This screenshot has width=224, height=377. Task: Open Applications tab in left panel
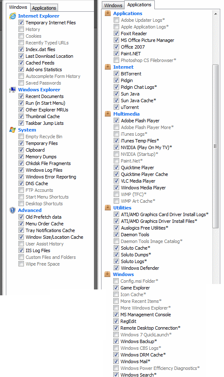[x=44, y=8]
